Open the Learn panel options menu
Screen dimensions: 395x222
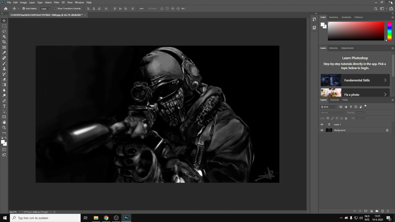click(x=393, y=48)
